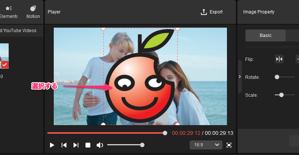Mute the player volume speaker icon
Screen dimensions: 299x155
100,145
